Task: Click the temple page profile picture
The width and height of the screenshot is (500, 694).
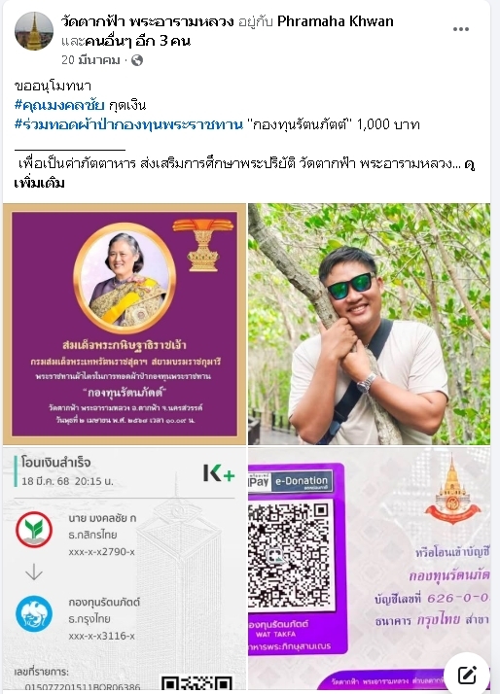Action: tap(34, 31)
